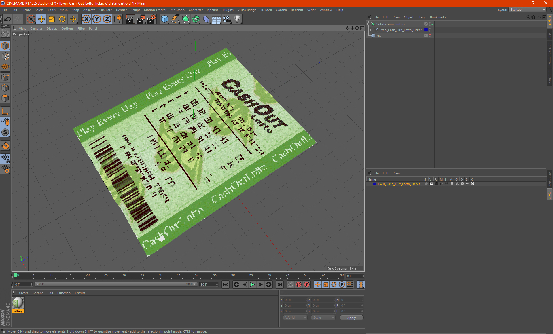Open Render to Picture Viewer icon
The image size is (553, 334).
point(141,19)
